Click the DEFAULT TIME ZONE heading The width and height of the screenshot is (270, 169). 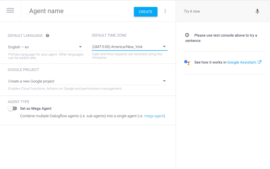[109, 36]
